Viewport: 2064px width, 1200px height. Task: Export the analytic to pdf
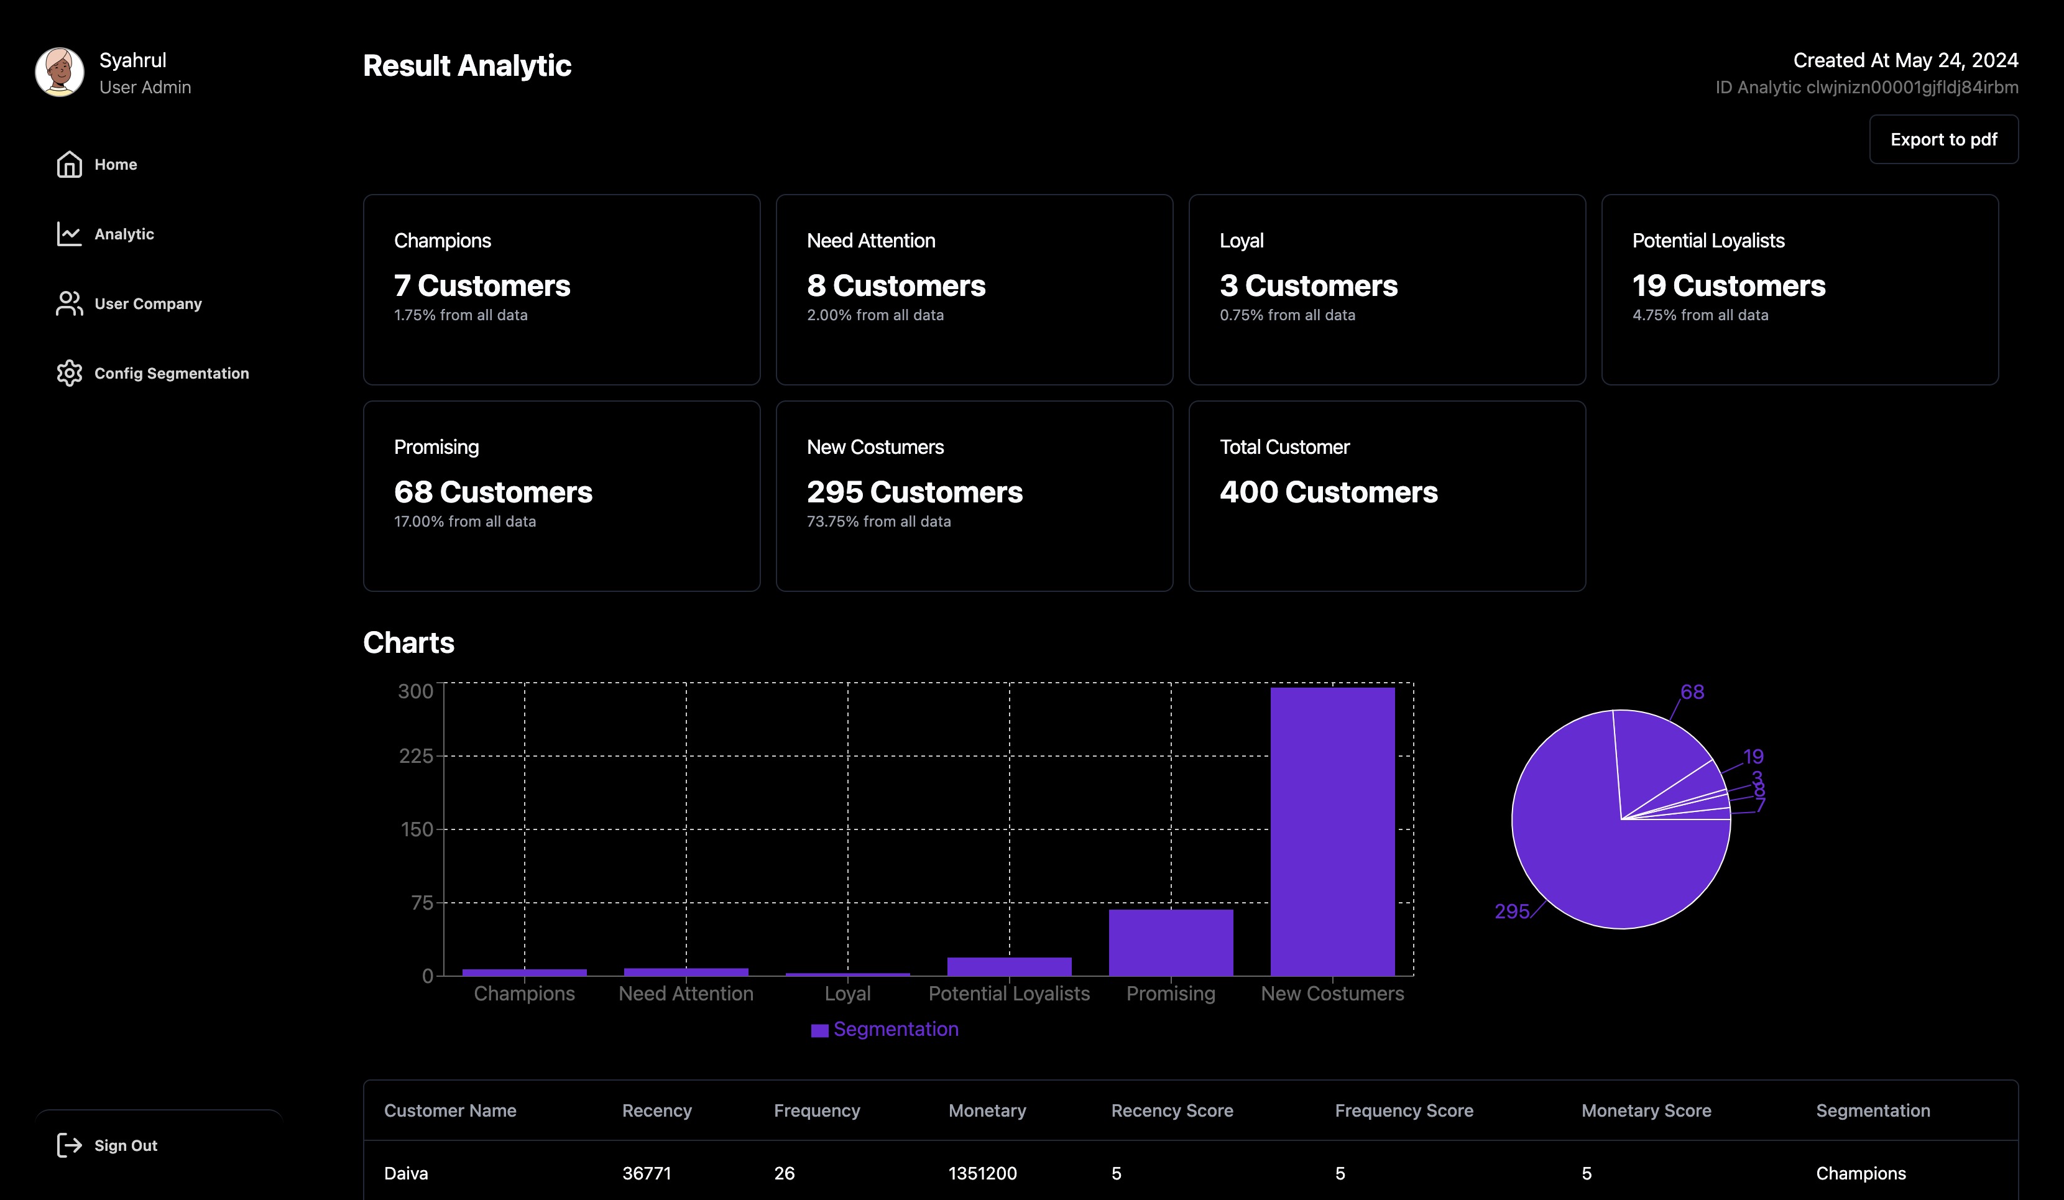pyautogui.click(x=1943, y=139)
